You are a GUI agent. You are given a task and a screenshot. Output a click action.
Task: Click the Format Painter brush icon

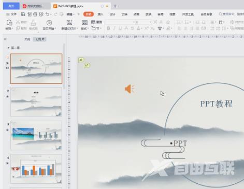coord(33,23)
